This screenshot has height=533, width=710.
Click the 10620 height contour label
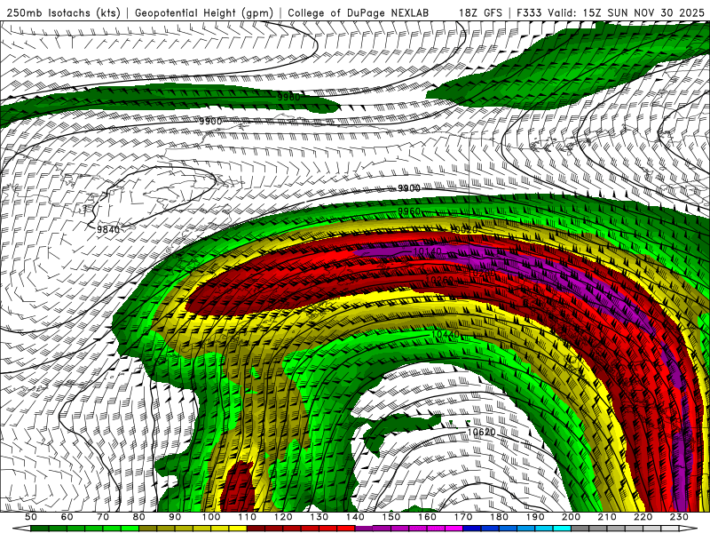coord(481,432)
